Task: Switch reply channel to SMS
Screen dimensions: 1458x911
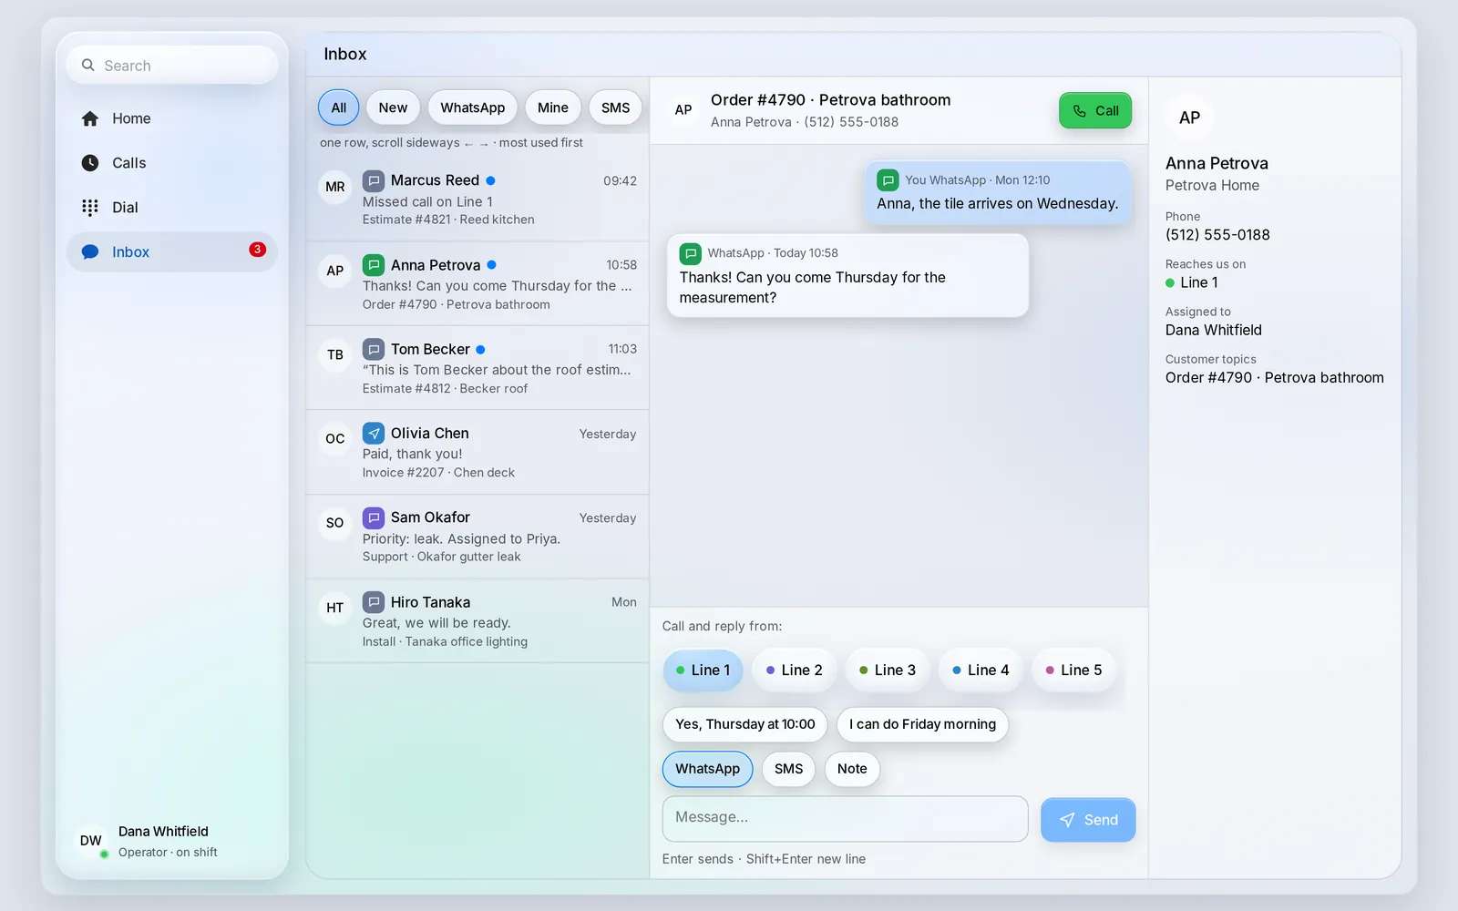Action: (x=789, y=769)
